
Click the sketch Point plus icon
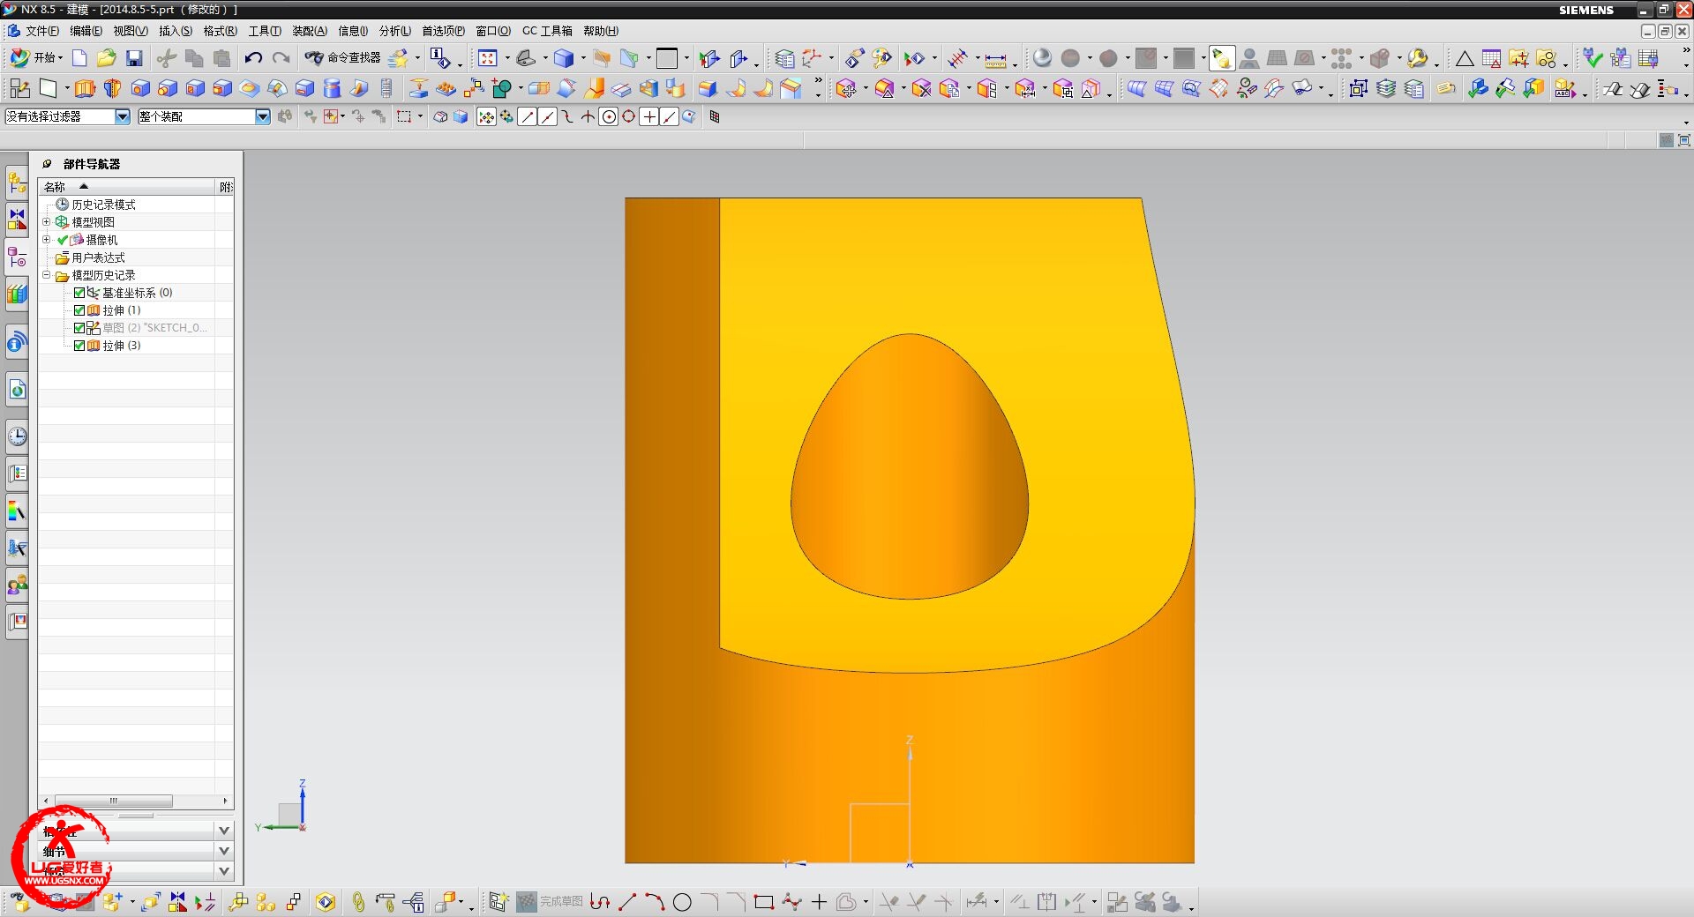click(x=819, y=902)
